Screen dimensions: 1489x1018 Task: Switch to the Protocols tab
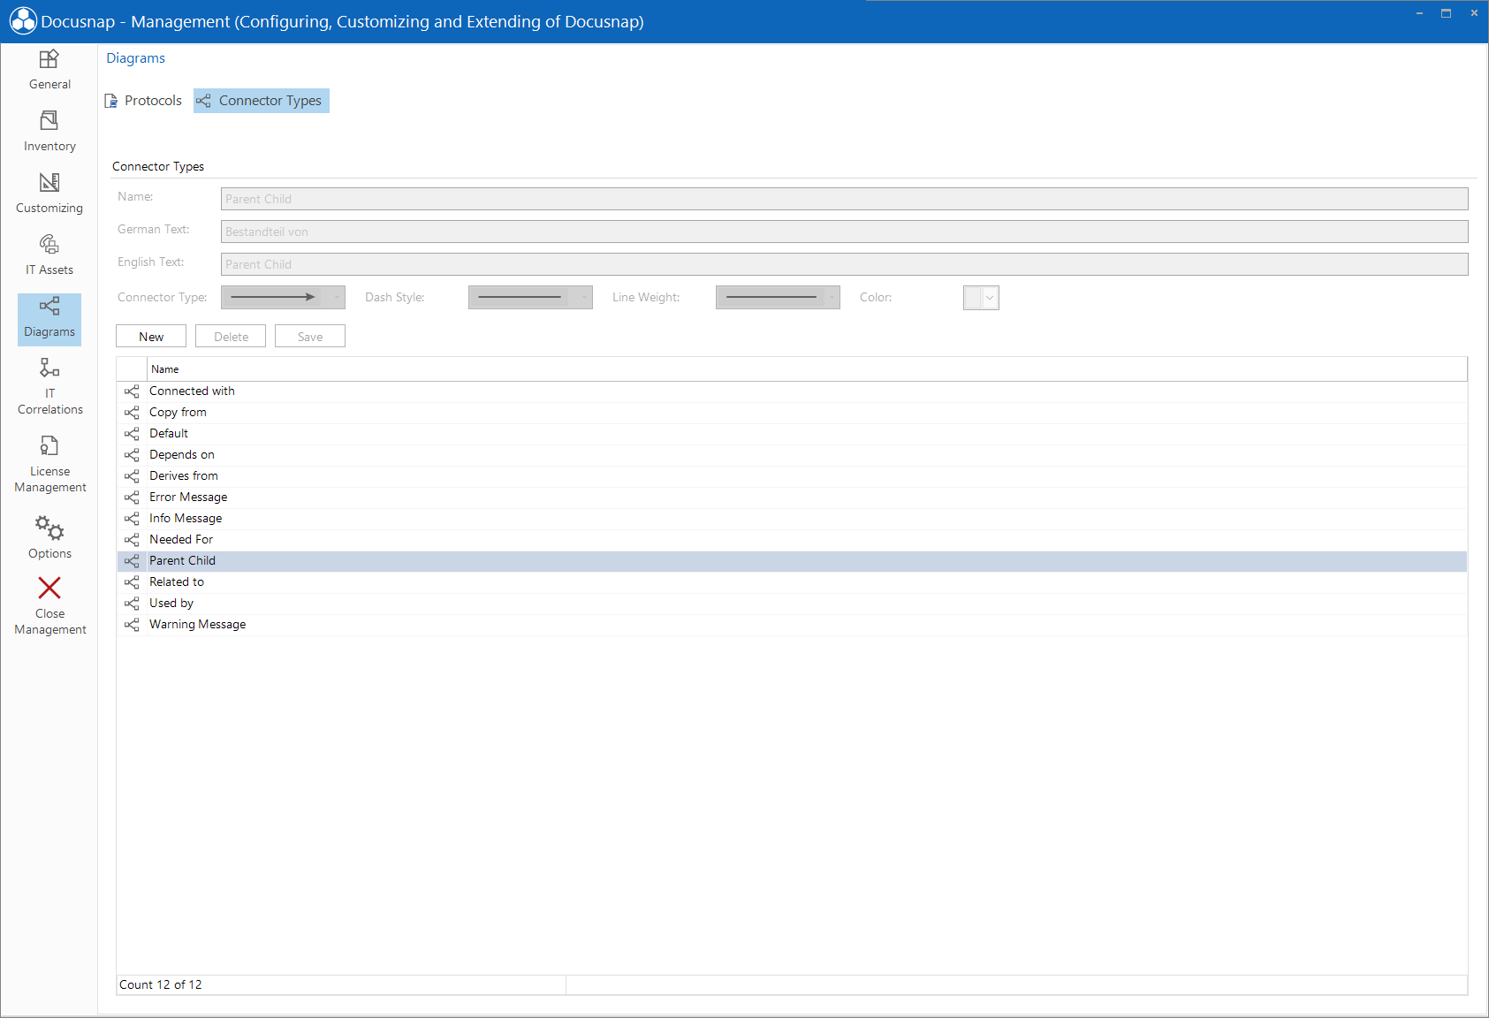(x=143, y=101)
